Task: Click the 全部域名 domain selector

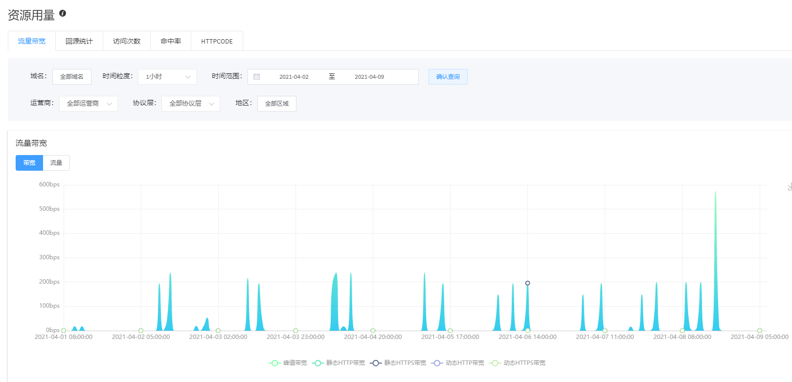Action: pos(72,77)
